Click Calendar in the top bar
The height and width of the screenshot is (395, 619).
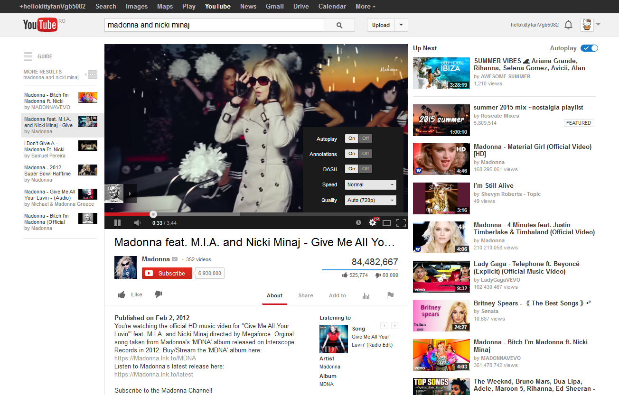click(332, 6)
